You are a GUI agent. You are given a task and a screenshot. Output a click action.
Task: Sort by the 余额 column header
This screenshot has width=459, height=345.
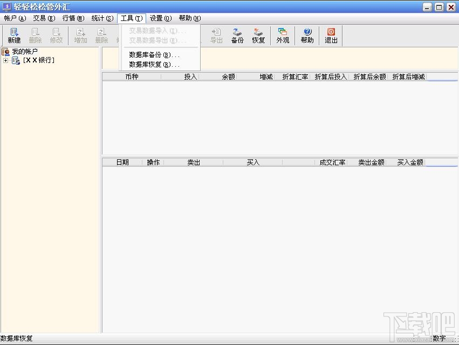pyautogui.click(x=218, y=77)
